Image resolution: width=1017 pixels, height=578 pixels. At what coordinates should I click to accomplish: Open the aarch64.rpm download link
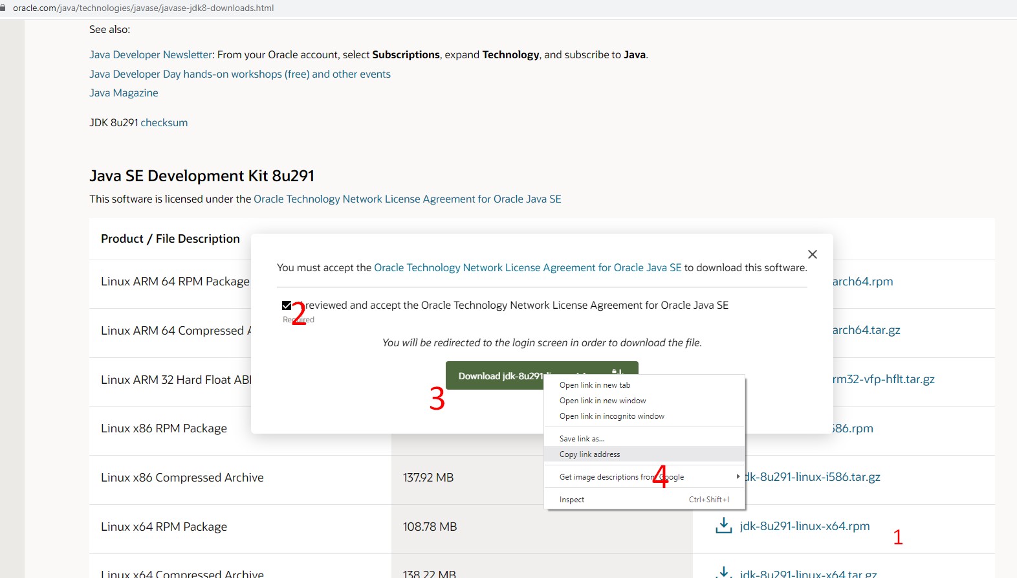coord(862,282)
